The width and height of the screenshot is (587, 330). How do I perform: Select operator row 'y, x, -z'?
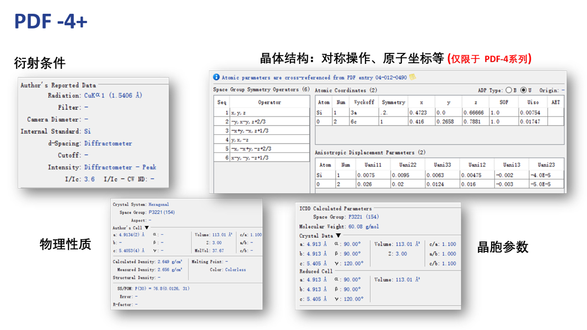(x=262, y=139)
